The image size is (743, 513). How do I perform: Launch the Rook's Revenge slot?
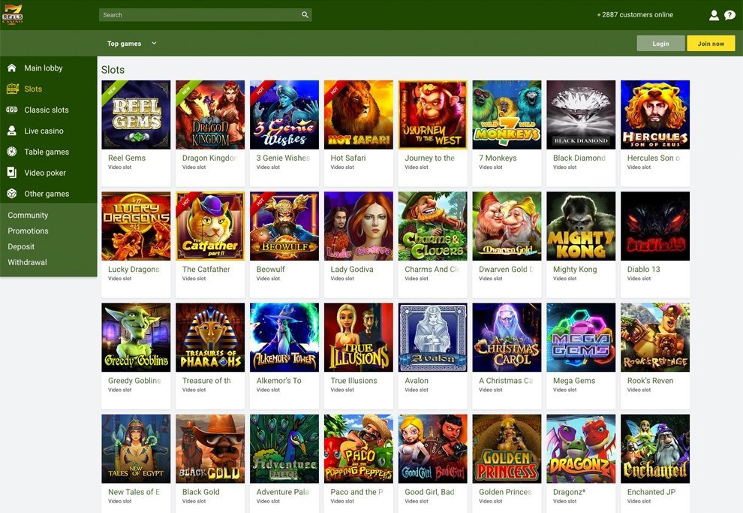(655, 337)
